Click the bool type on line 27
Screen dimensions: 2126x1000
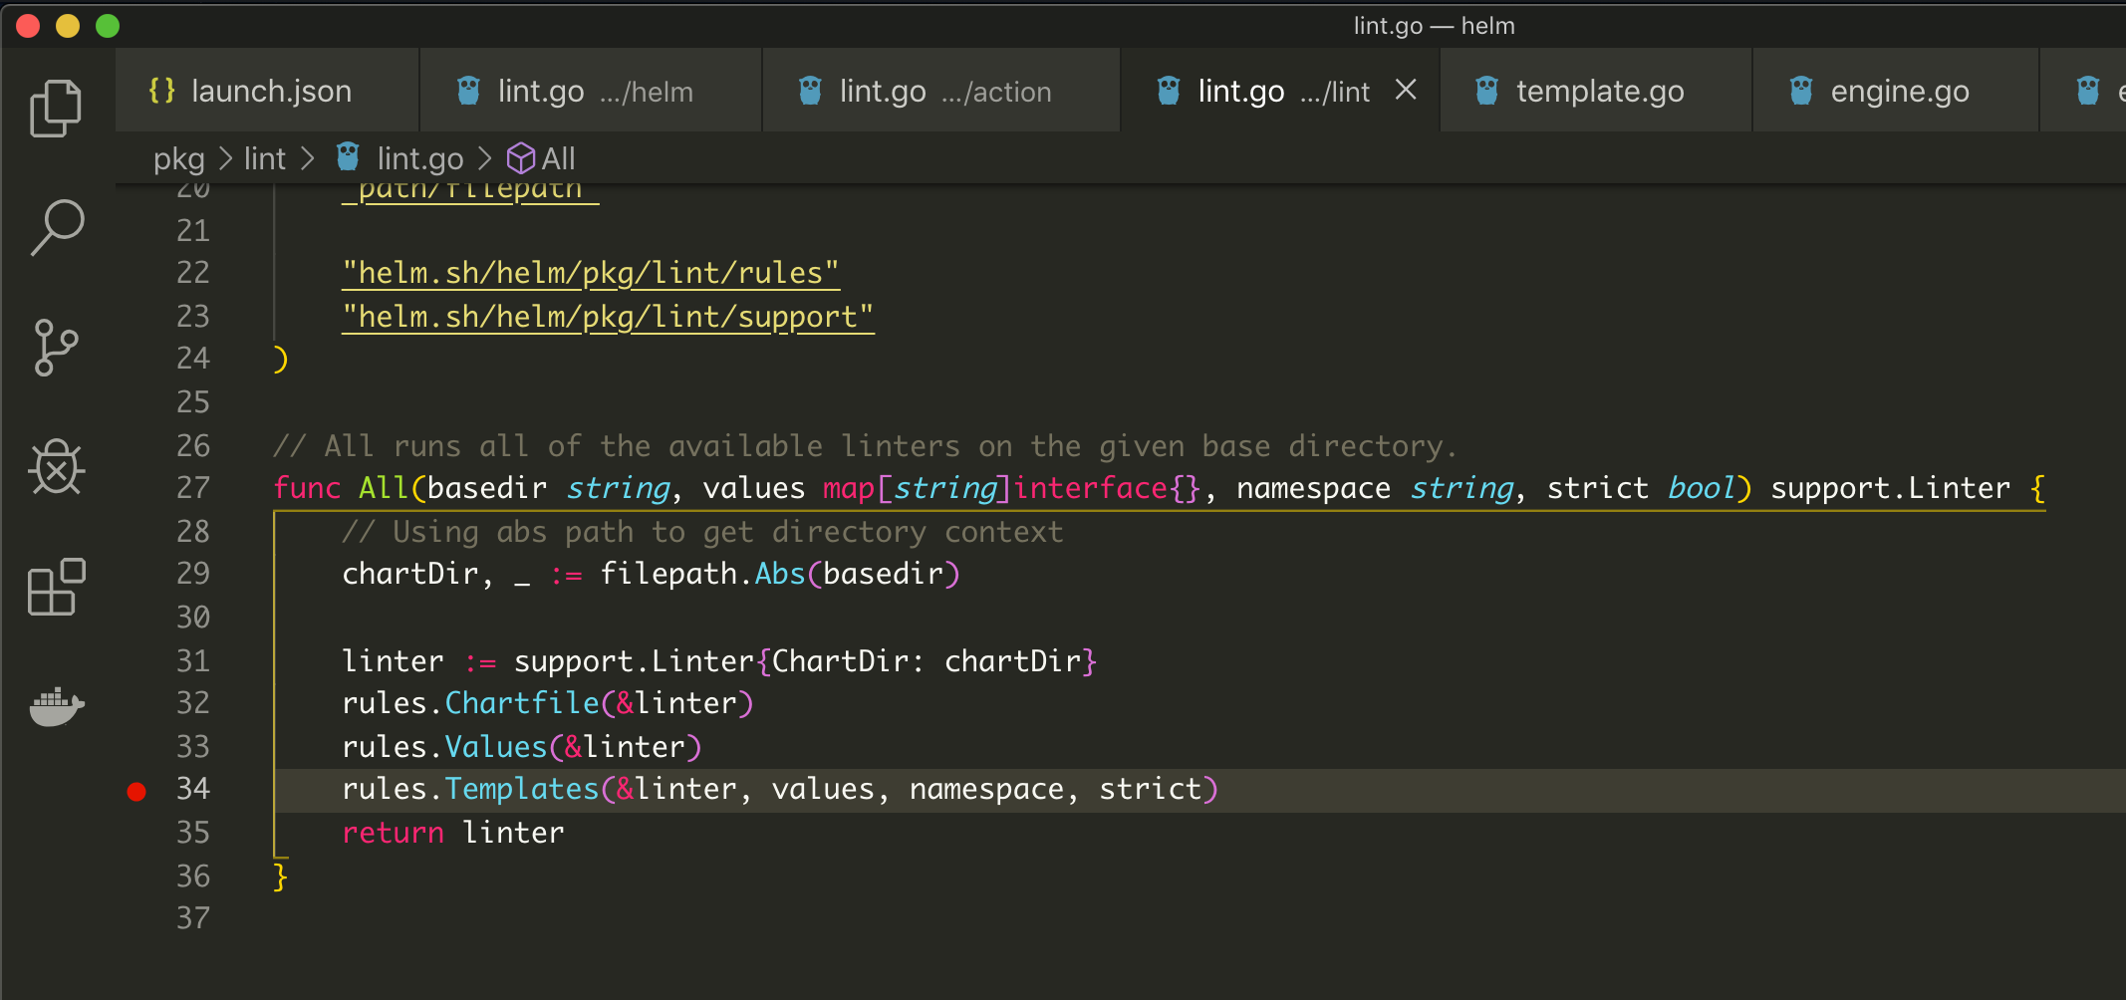(1702, 488)
